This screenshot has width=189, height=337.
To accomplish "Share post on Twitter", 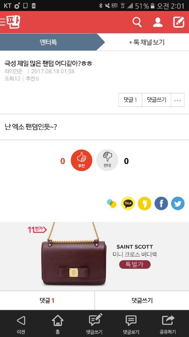I will point(178,203).
